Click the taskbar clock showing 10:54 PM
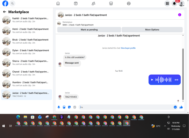189x138 pixels. [x=176, y=126]
